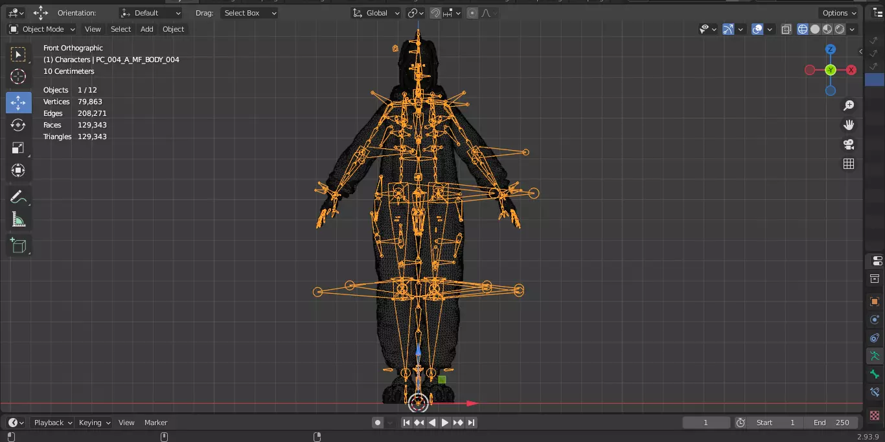
Task: Open the shading options dropdown arrow
Action: point(853,29)
